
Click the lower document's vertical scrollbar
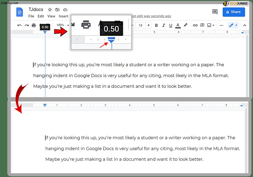click(246, 140)
